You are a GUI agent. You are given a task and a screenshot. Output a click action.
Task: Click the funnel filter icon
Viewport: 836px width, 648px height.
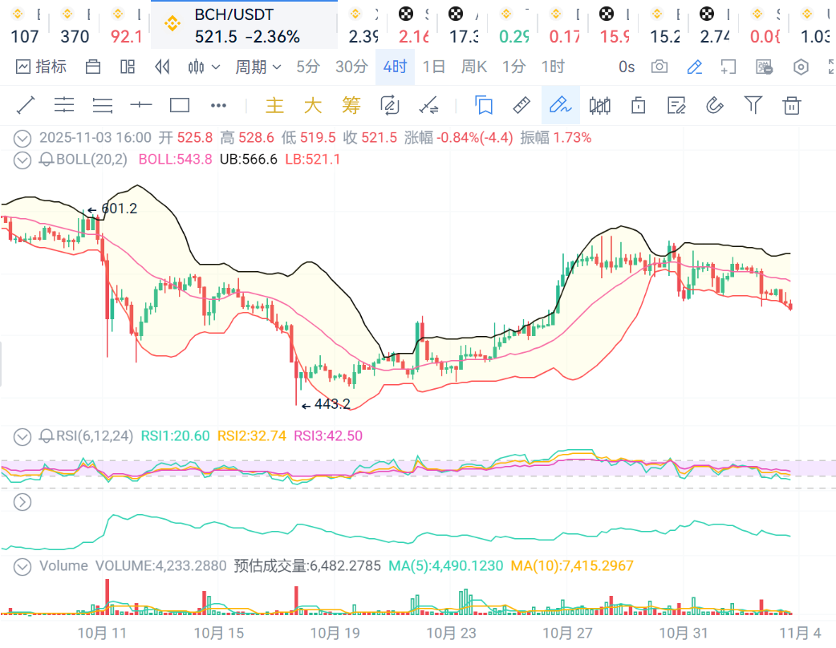(x=753, y=105)
